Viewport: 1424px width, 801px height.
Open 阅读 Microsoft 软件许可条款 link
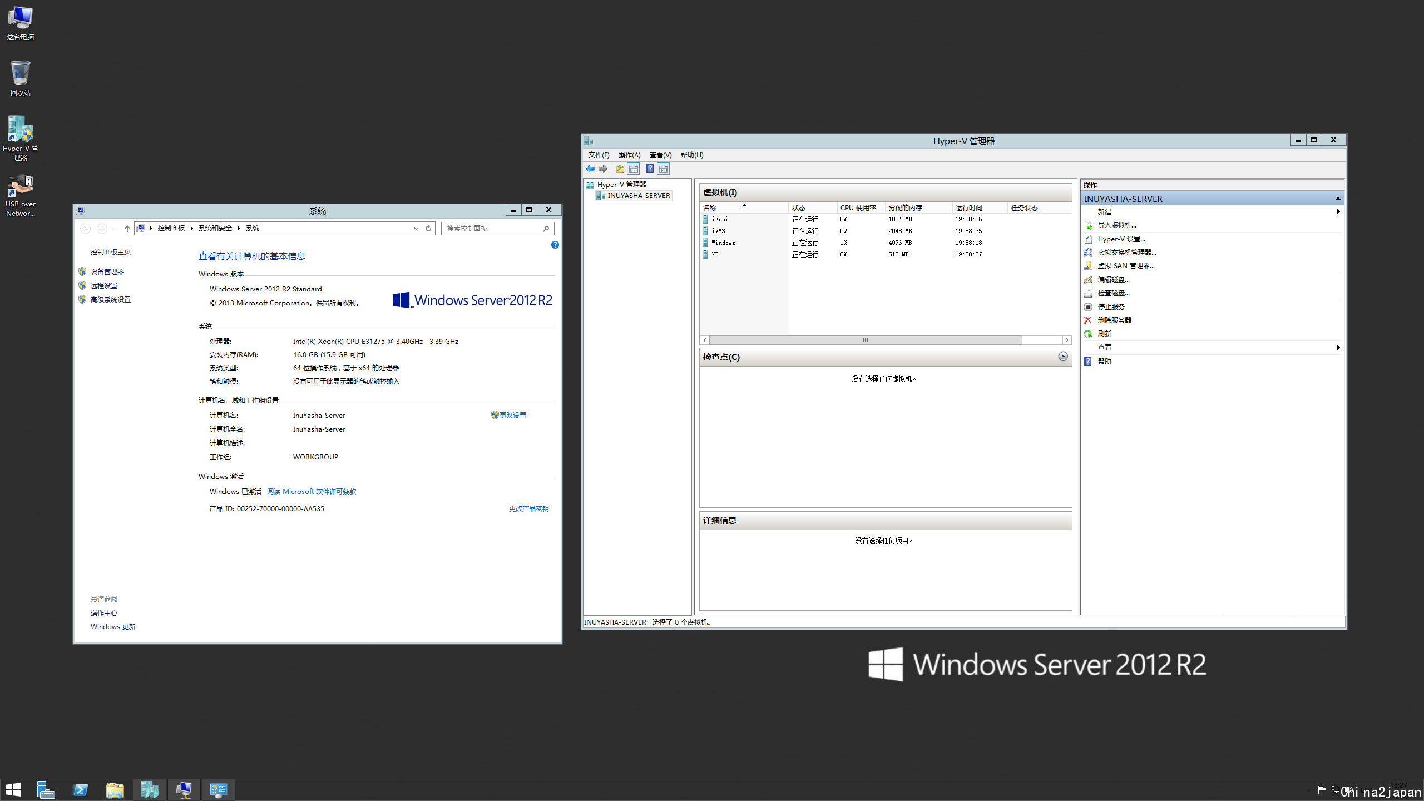pyautogui.click(x=311, y=491)
